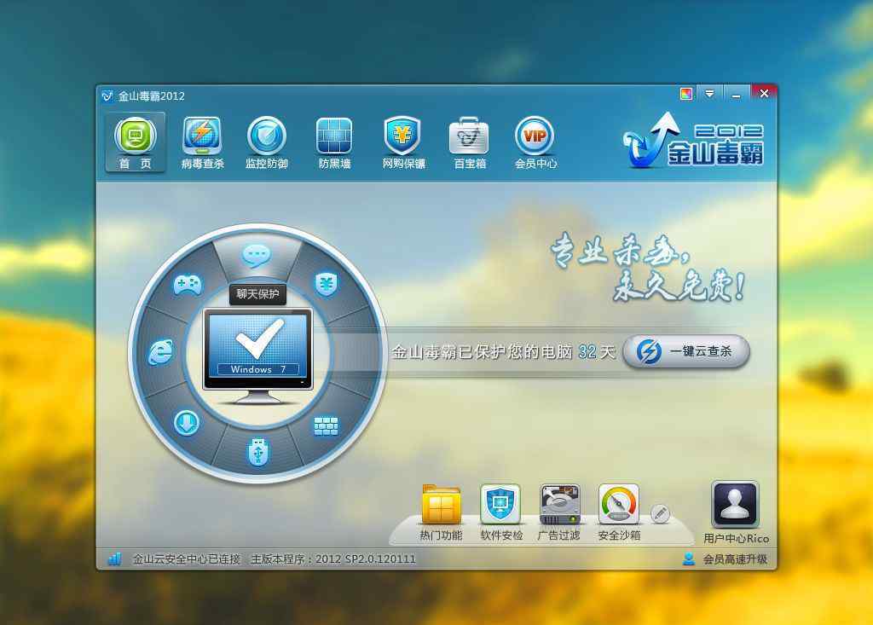Click the download protection arrow icon
The image size is (873, 625).
point(187,423)
